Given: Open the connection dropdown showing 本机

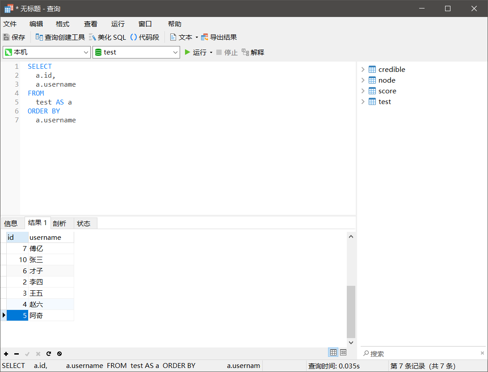Looking at the screenshot, I should coord(46,52).
